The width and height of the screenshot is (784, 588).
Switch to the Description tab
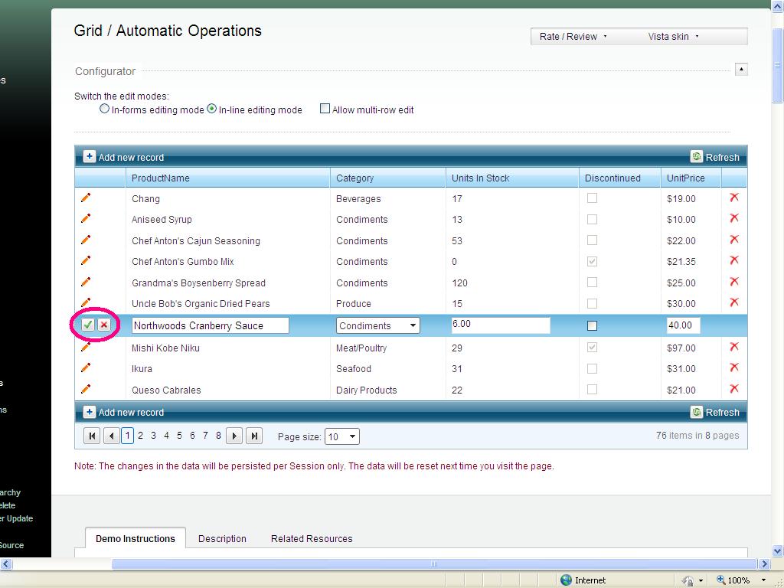tap(222, 539)
